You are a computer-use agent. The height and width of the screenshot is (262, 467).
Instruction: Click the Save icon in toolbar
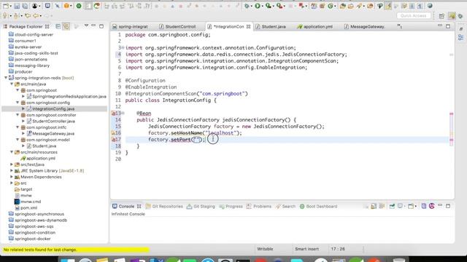pos(17,6)
